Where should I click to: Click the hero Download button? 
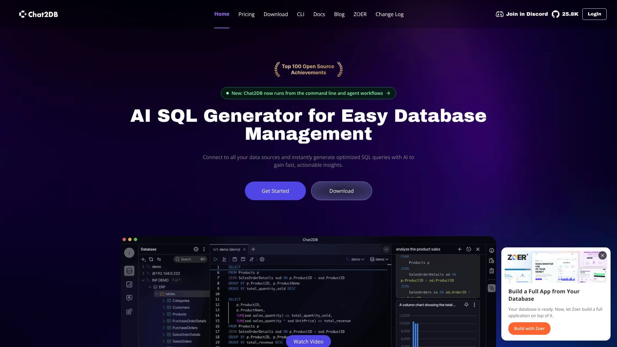341,191
